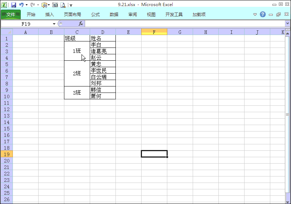Open the 文件 tab

(11, 14)
